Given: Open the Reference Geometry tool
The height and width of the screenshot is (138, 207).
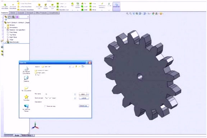Looking at the screenshot, I should tap(102, 5).
